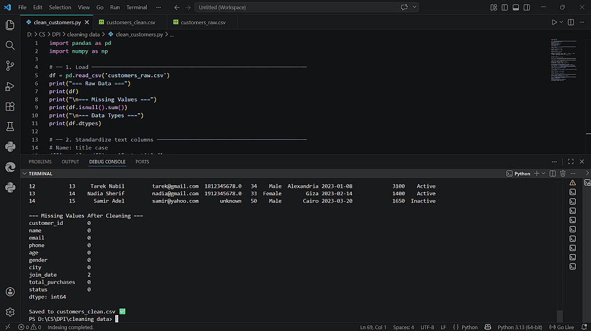
Task: Toggle secondary side bar visibility
Action: [x=527, y=8]
